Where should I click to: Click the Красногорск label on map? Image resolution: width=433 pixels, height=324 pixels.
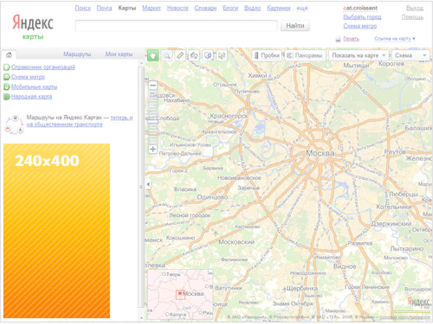coord(229,116)
